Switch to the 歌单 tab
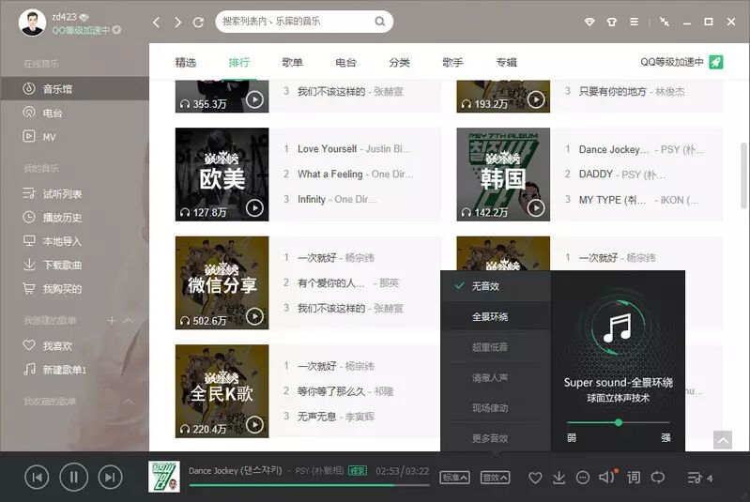 [x=292, y=63]
